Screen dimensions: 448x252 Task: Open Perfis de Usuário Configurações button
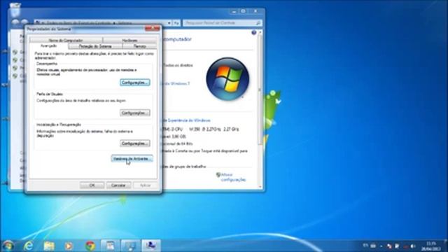[135, 113]
